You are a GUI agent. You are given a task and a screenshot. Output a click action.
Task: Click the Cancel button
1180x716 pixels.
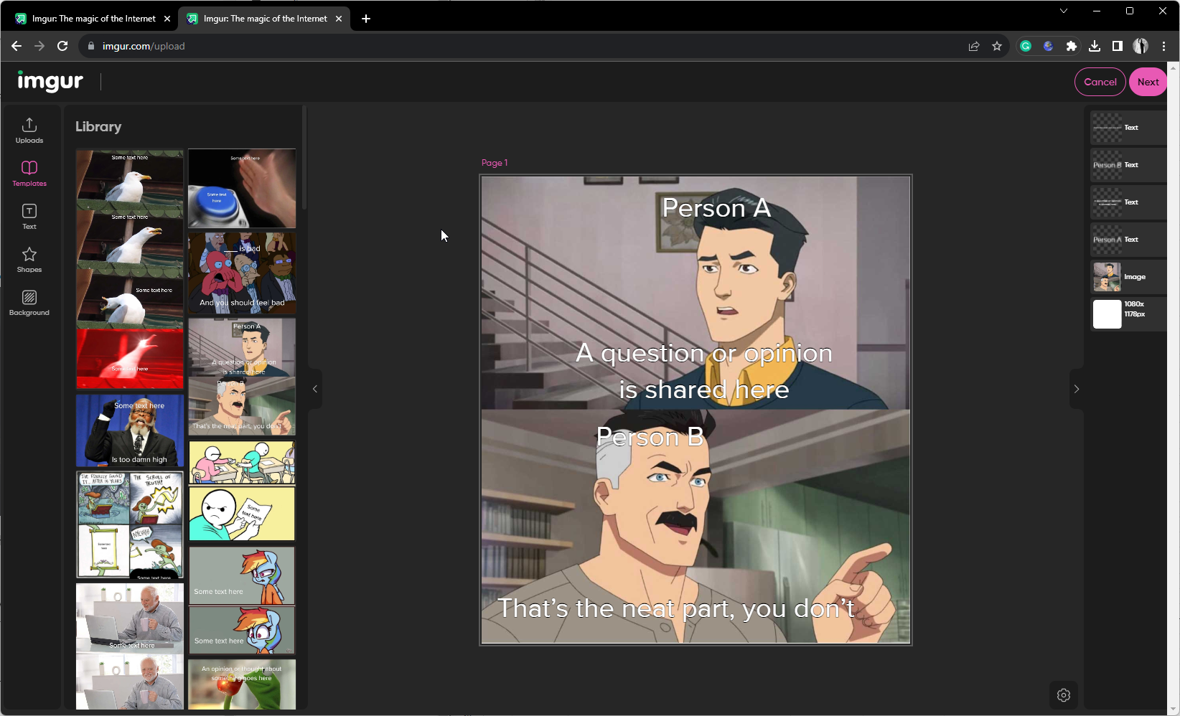coord(1100,82)
